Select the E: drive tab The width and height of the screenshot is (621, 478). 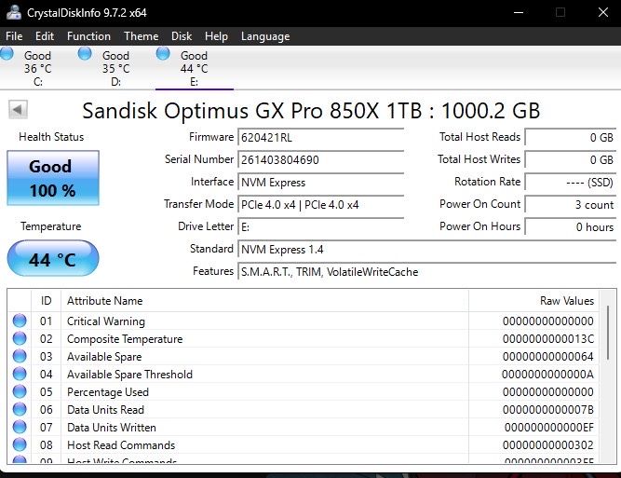point(194,69)
